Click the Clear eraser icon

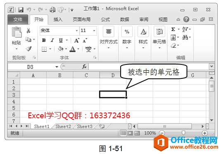coord(173,46)
